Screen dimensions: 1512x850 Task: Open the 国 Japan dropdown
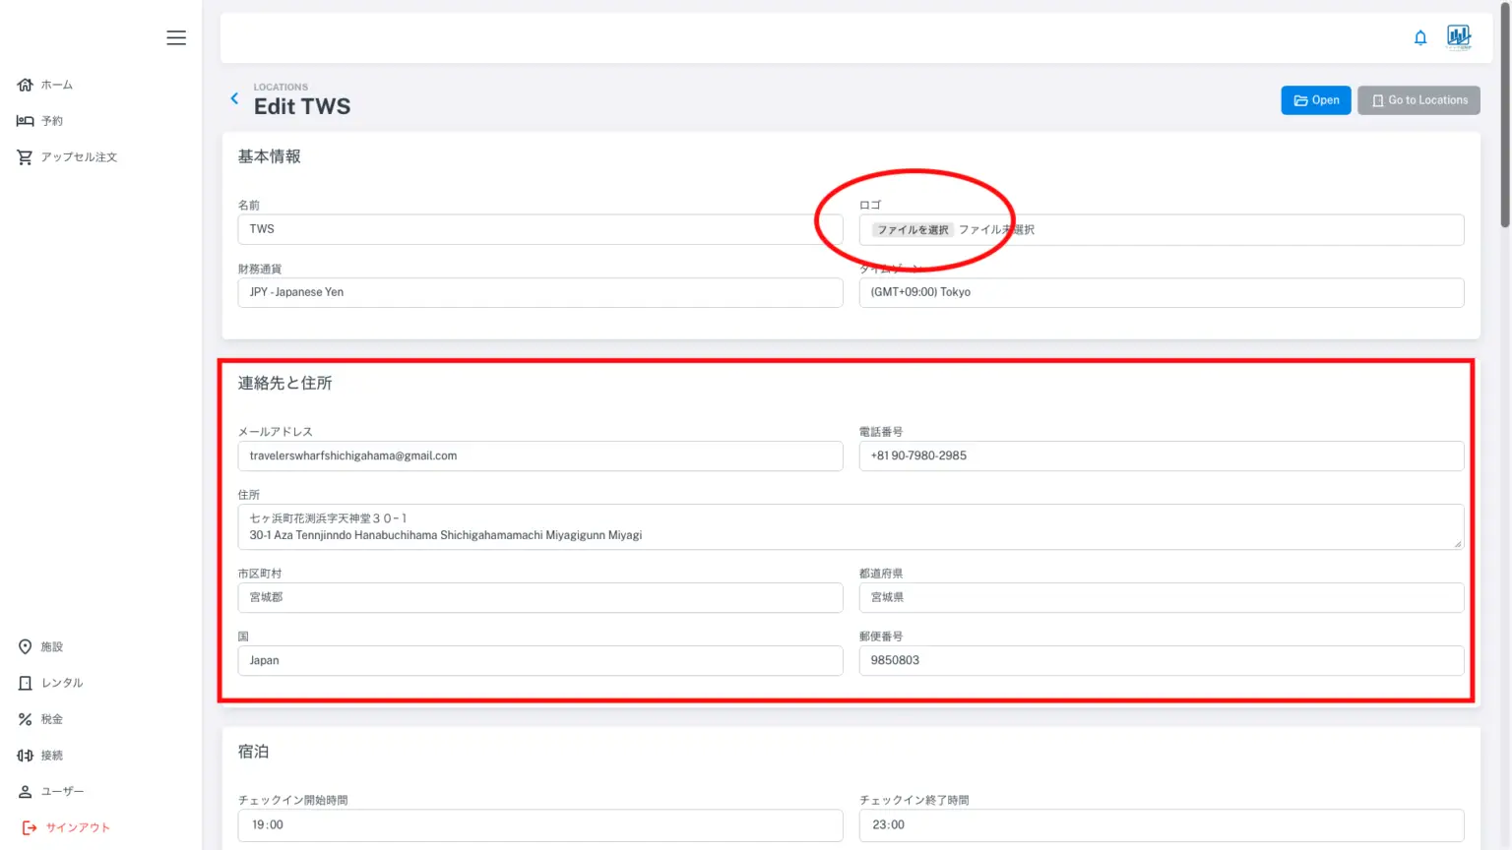[x=539, y=660]
